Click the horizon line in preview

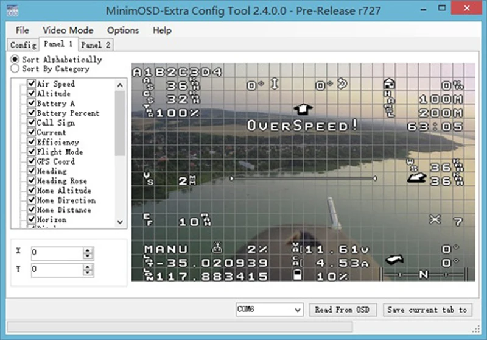click(x=303, y=179)
